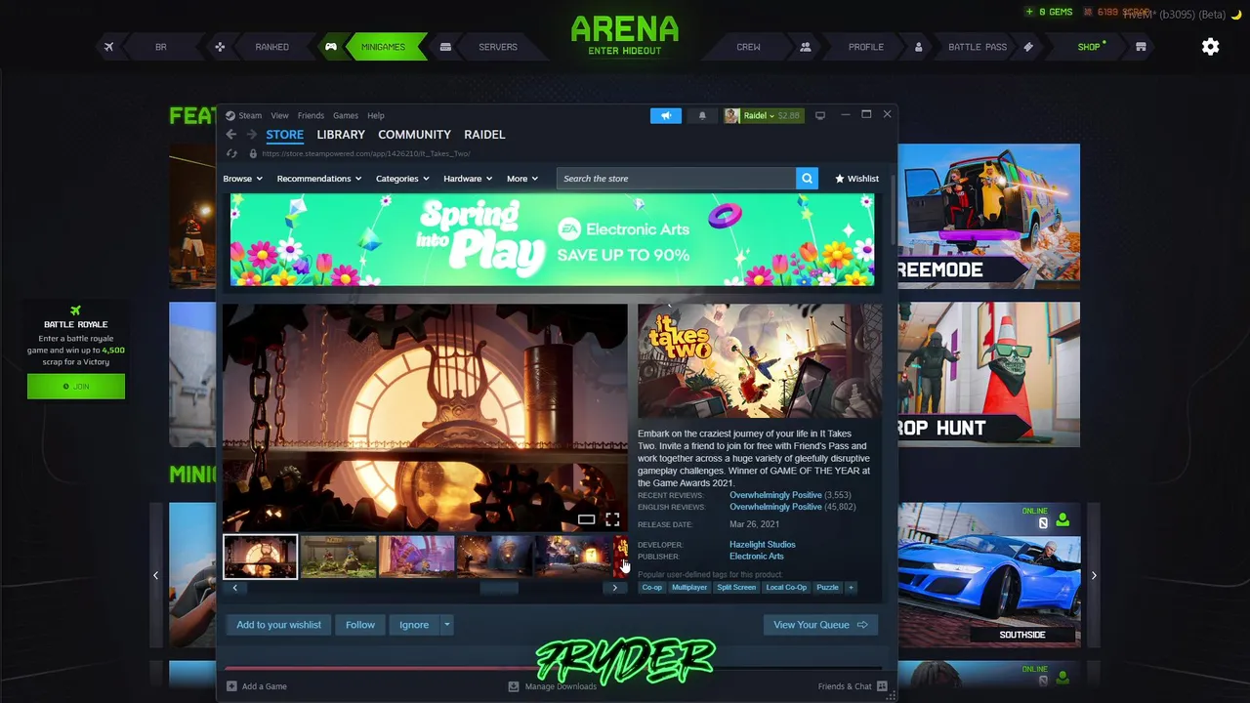
Task: Click the plus icon next to Gems
Action: tap(1029, 12)
